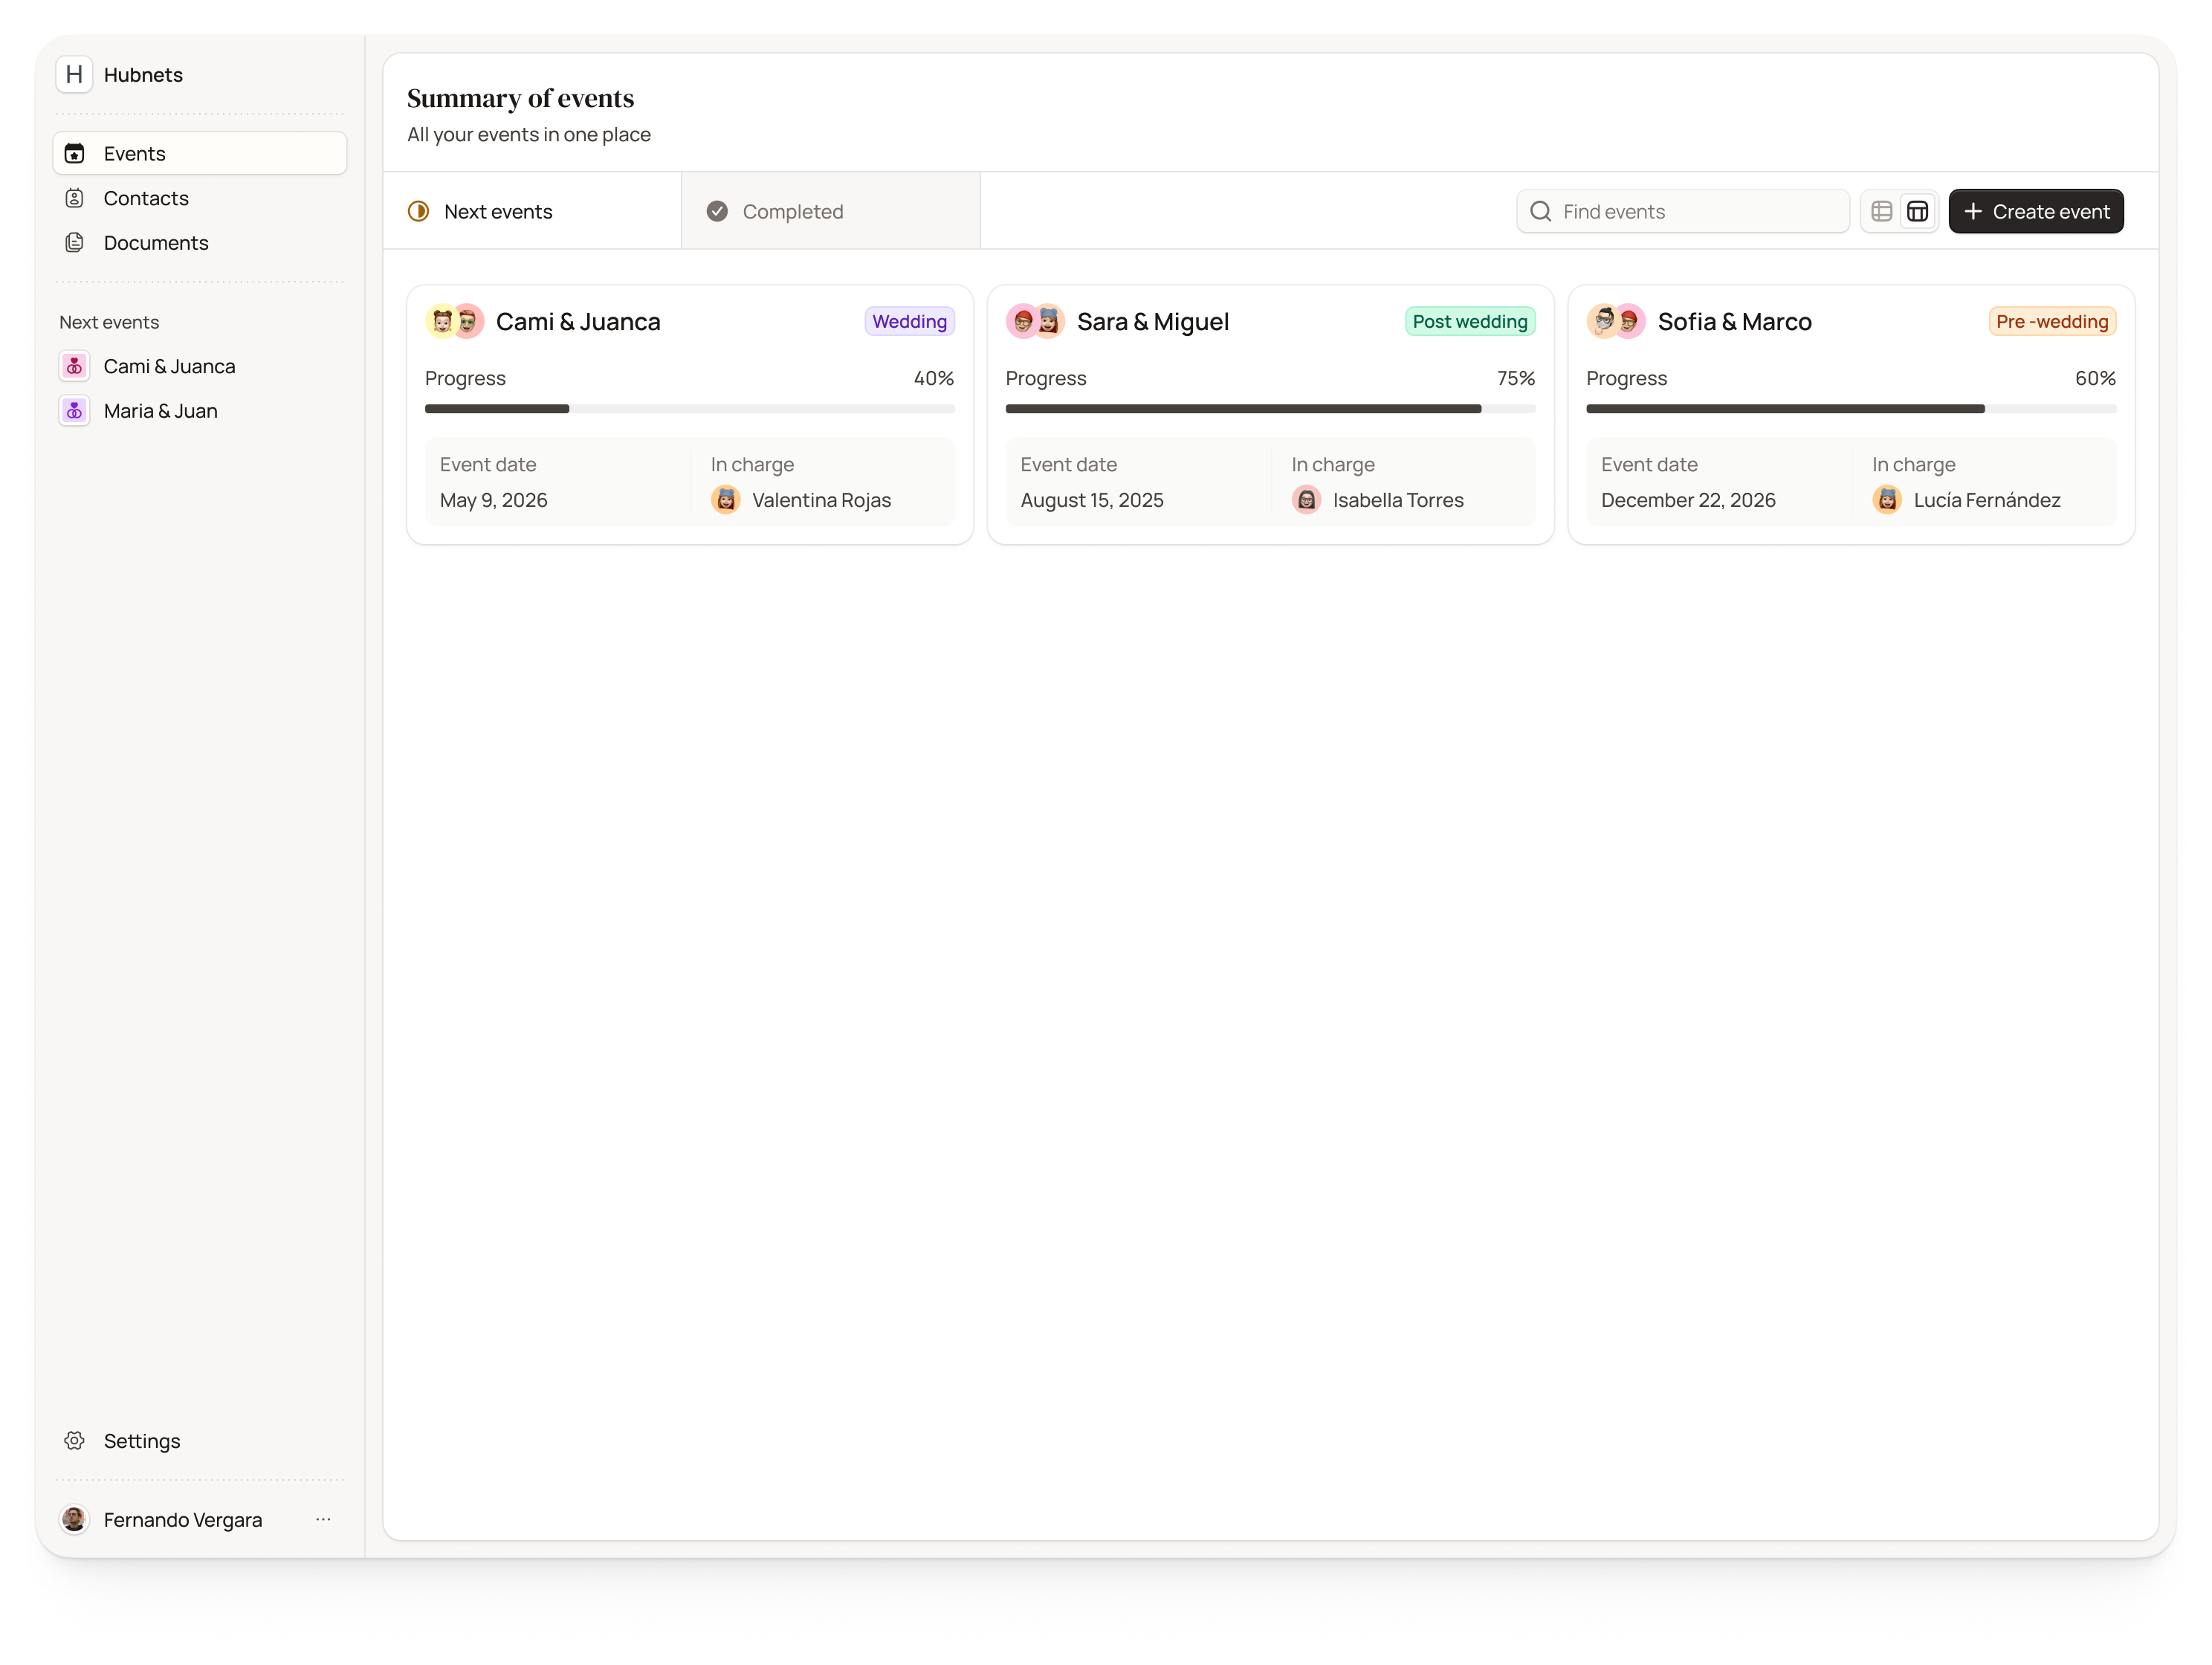2212x1665 pixels.
Task: Click the date December 22, 2026
Action: pyautogui.click(x=1688, y=500)
